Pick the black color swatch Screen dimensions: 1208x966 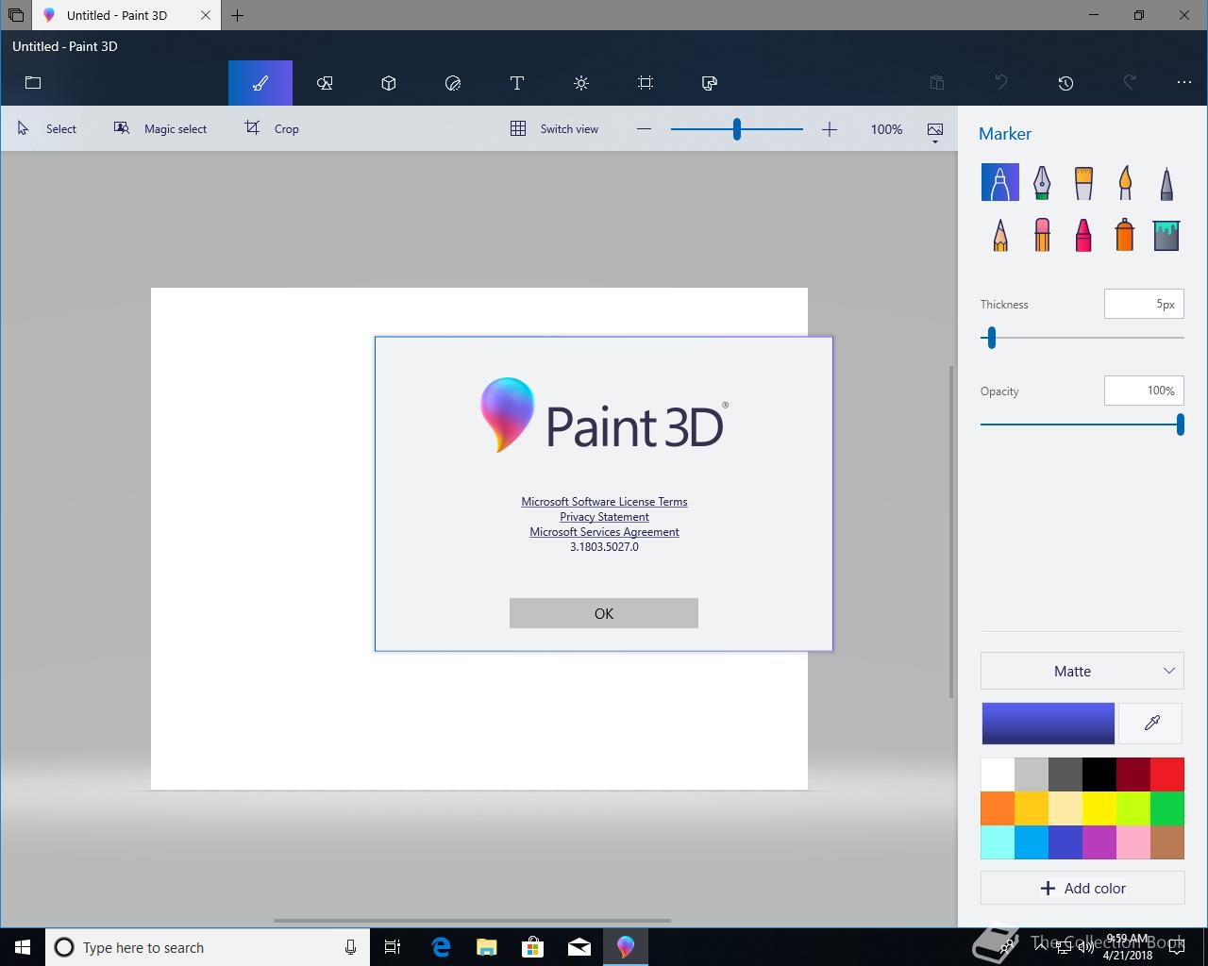tap(1099, 774)
